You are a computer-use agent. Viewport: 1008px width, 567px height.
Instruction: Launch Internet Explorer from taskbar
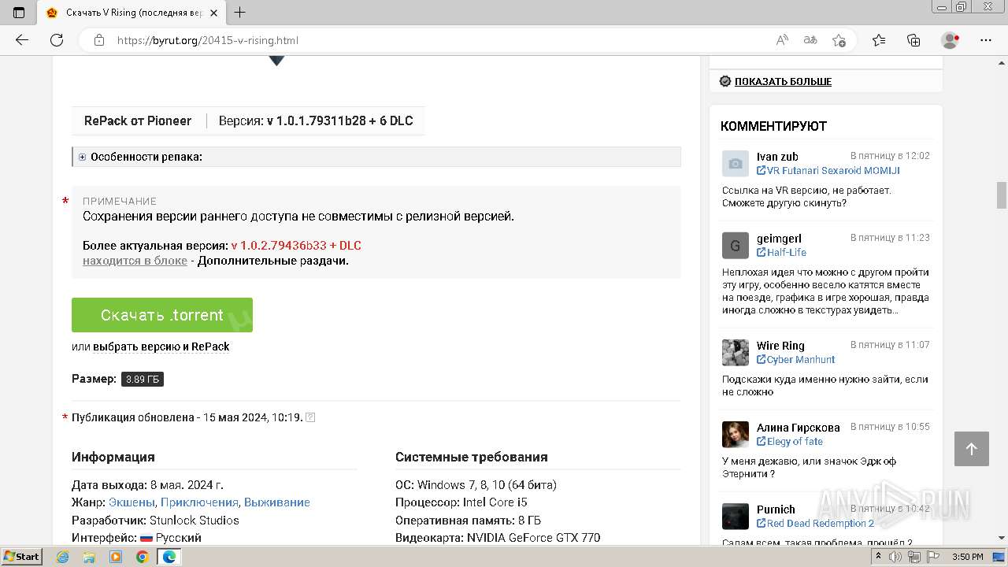63,557
